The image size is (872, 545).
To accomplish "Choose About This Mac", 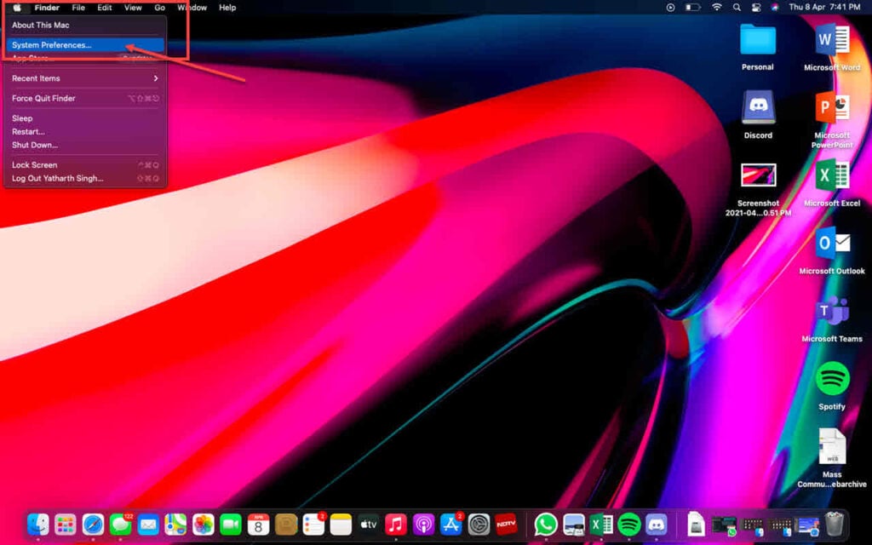I will point(84,25).
